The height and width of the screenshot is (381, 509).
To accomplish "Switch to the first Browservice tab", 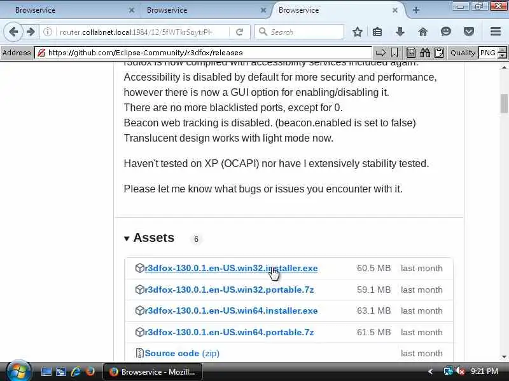I will (x=70, y=10).
